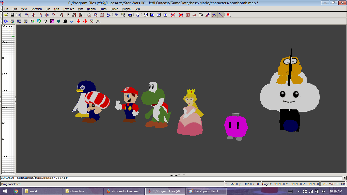Screen dimensions: 347x195
Task: Toggle the crossed-out MODEL display button
Action: pyautogui.click(x=173, y=15)
